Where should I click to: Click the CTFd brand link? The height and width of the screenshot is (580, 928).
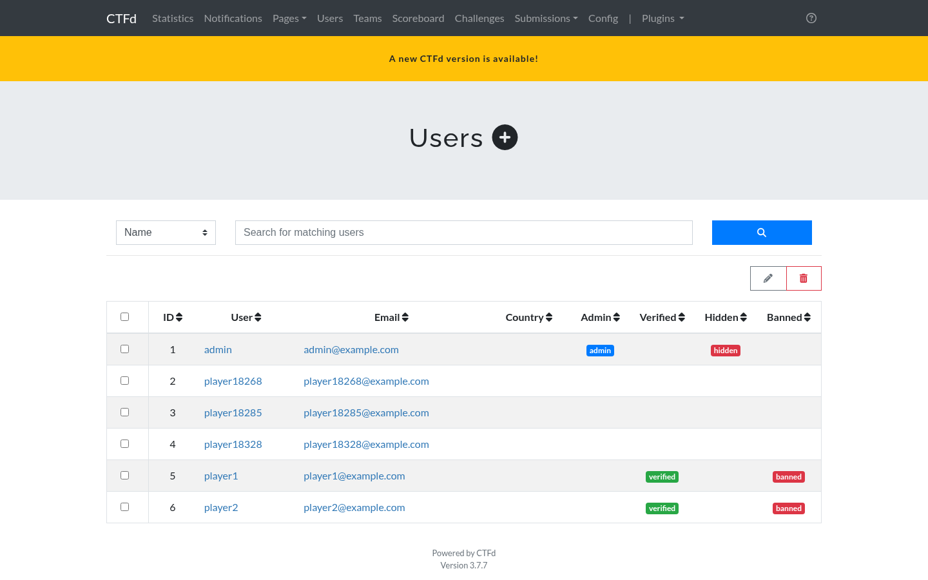click(x=121, y=18)
